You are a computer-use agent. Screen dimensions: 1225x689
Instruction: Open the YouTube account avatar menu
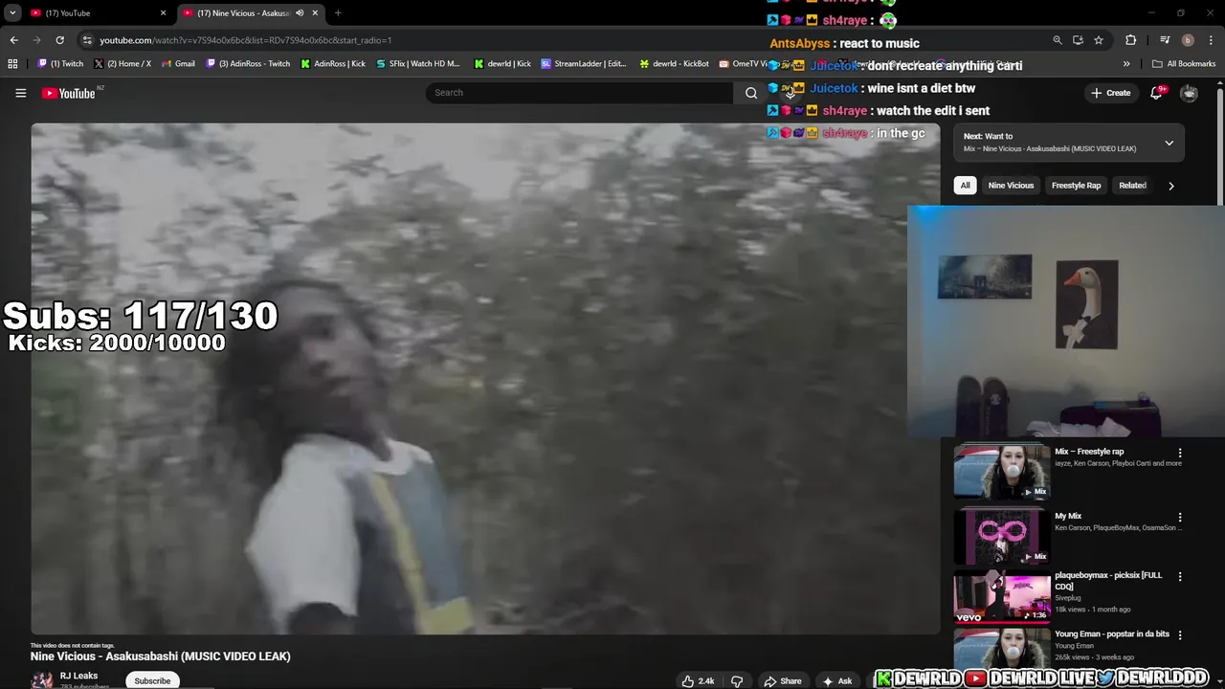click(x=1189, y=93)
